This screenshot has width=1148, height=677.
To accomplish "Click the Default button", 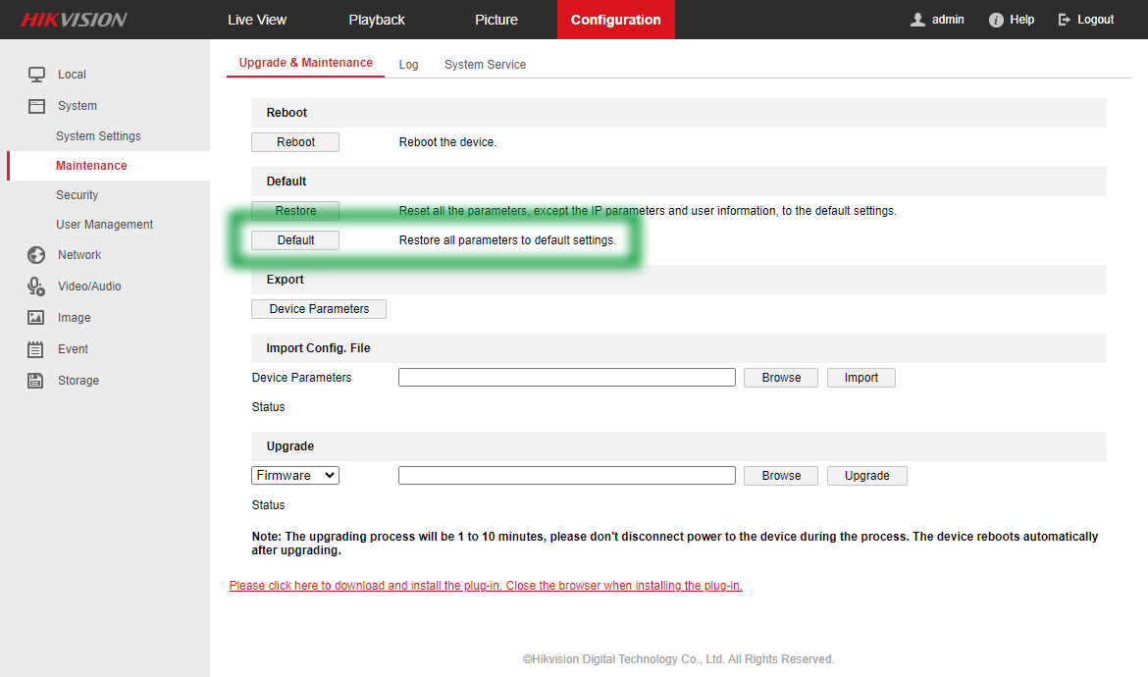I will (295, 240).
